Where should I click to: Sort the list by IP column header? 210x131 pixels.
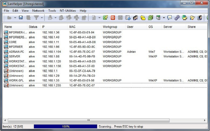54,27
